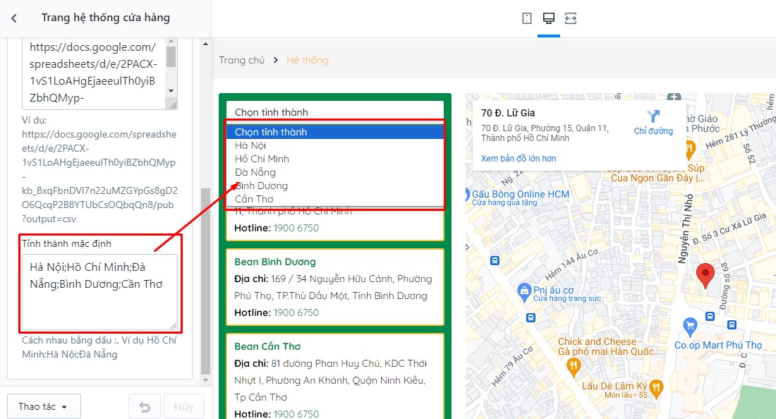
Task: Go back using the left chevron arrow
Action: point(14,18)
